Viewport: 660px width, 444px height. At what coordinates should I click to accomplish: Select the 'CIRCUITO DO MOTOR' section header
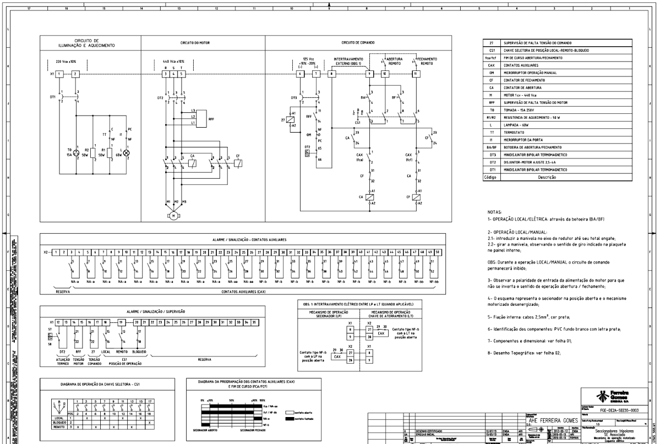click(195, 42)
